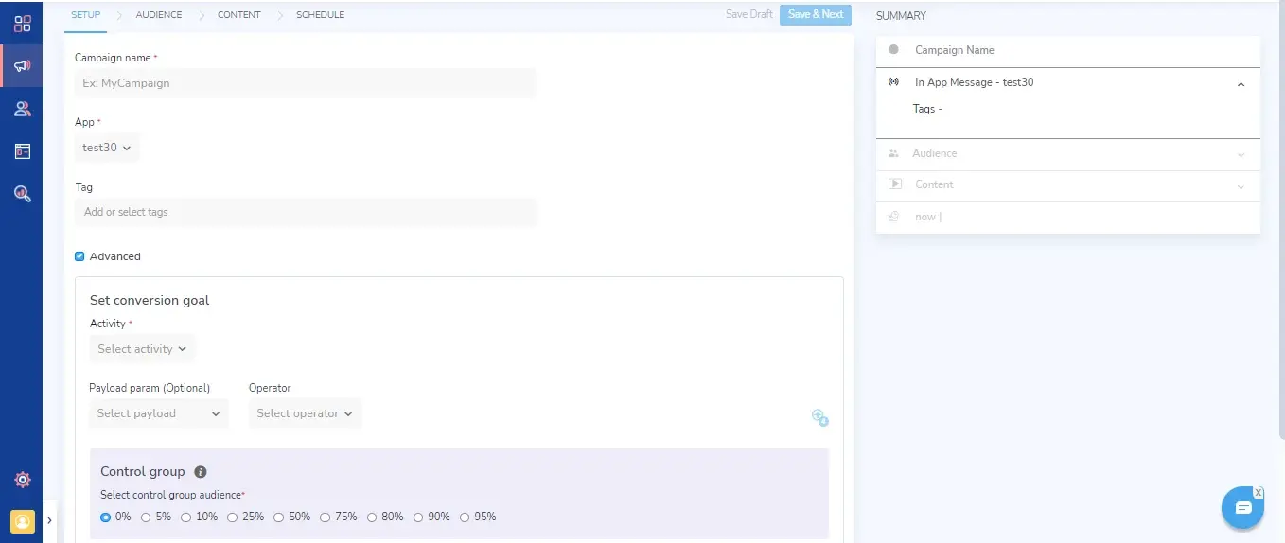Click the Control group info icon
This screenshot has width=1285, height=543.
click(200, 472)
